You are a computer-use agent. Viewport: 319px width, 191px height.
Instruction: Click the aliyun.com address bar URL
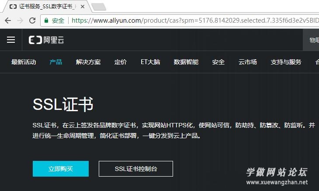195,20
